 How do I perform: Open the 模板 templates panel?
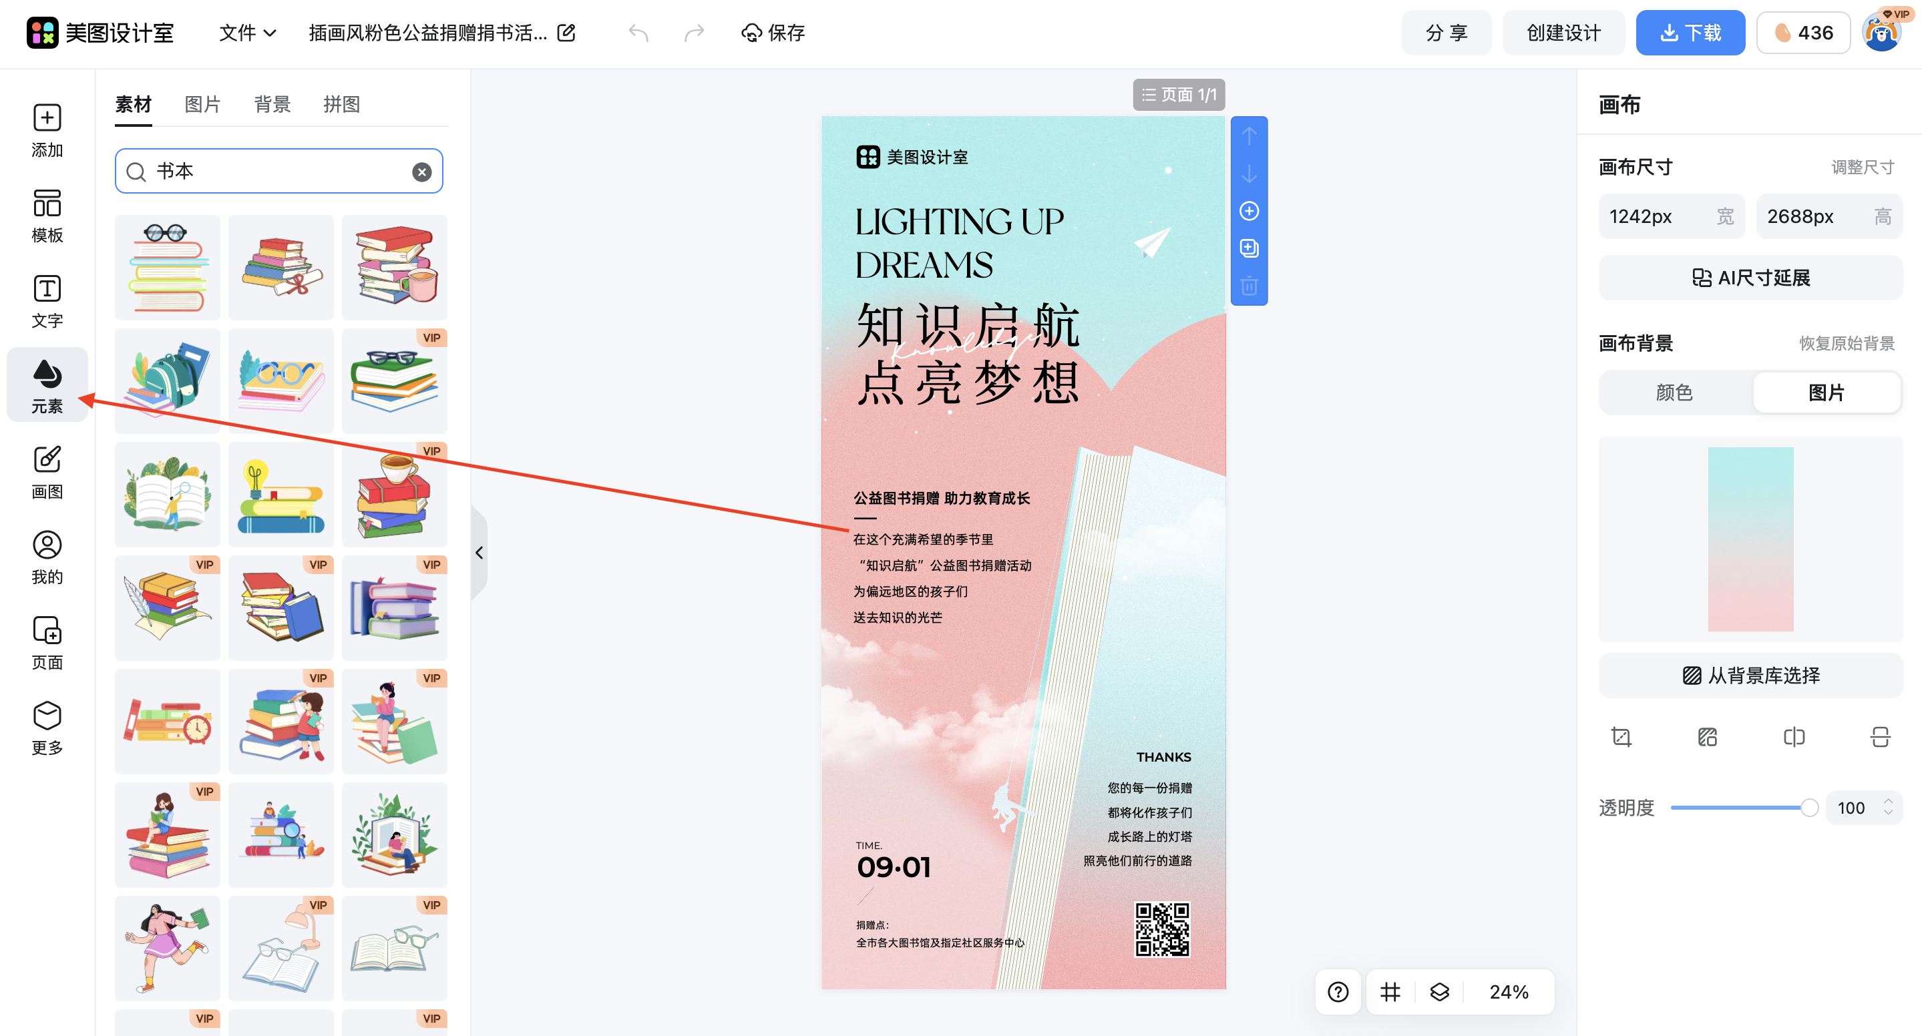[47, 216]
